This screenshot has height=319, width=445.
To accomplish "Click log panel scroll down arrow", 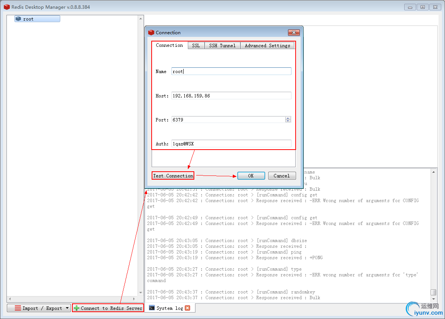I will [x=434, y=299].
